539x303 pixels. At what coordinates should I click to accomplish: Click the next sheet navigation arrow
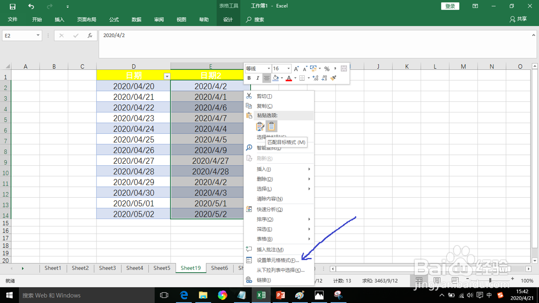pyautogui.click(x=22, y=268)
